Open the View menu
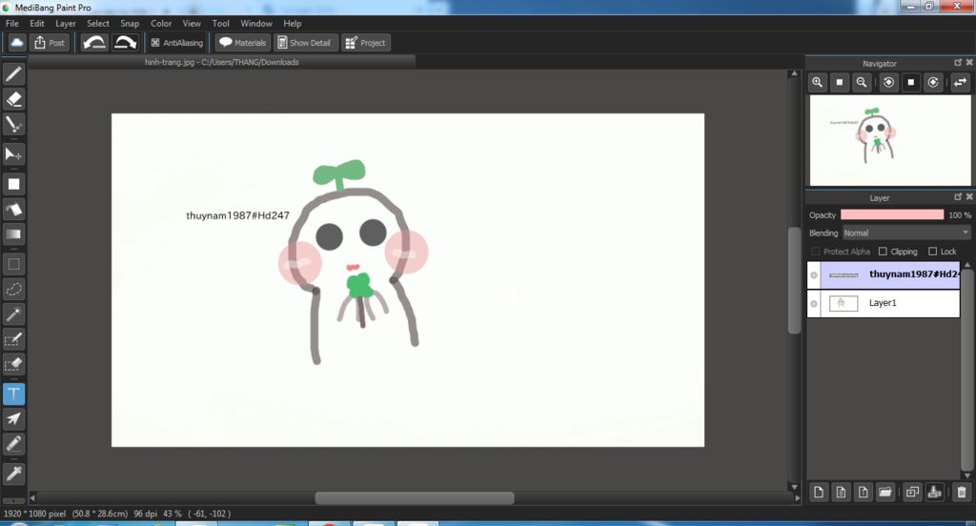Image resolution: width=976 pixels, height=526 pixels. (192, 23)
